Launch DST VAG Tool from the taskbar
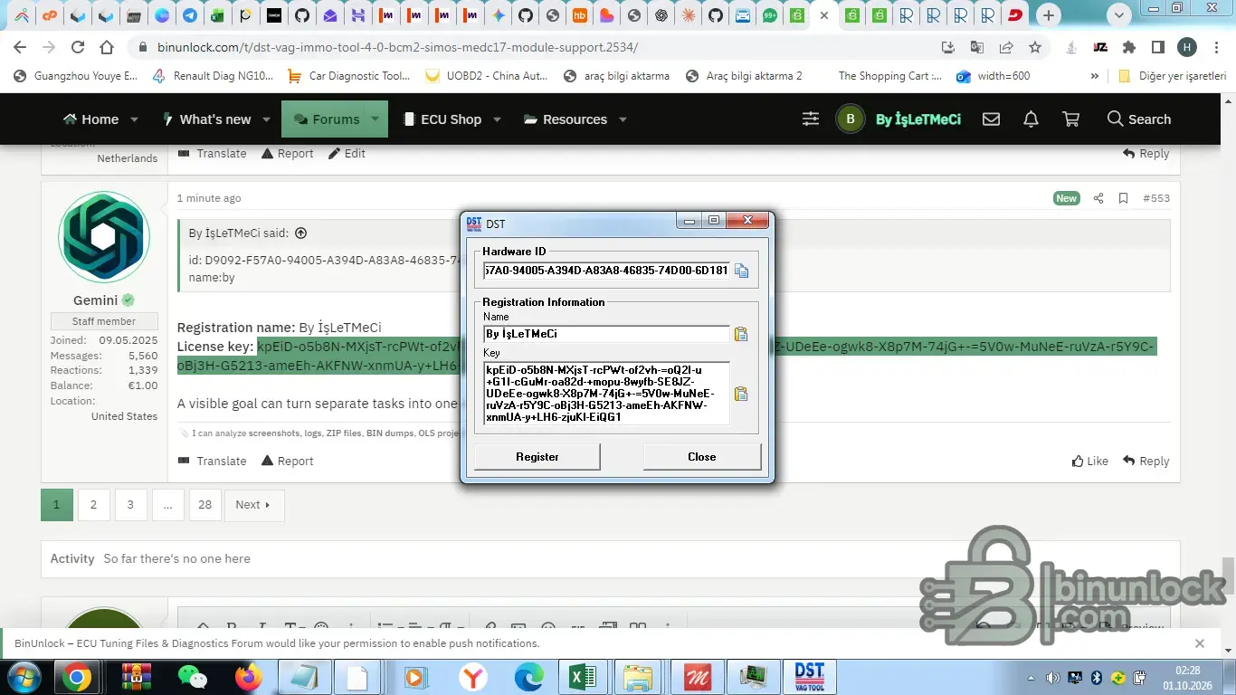 (x=810, y=676)
